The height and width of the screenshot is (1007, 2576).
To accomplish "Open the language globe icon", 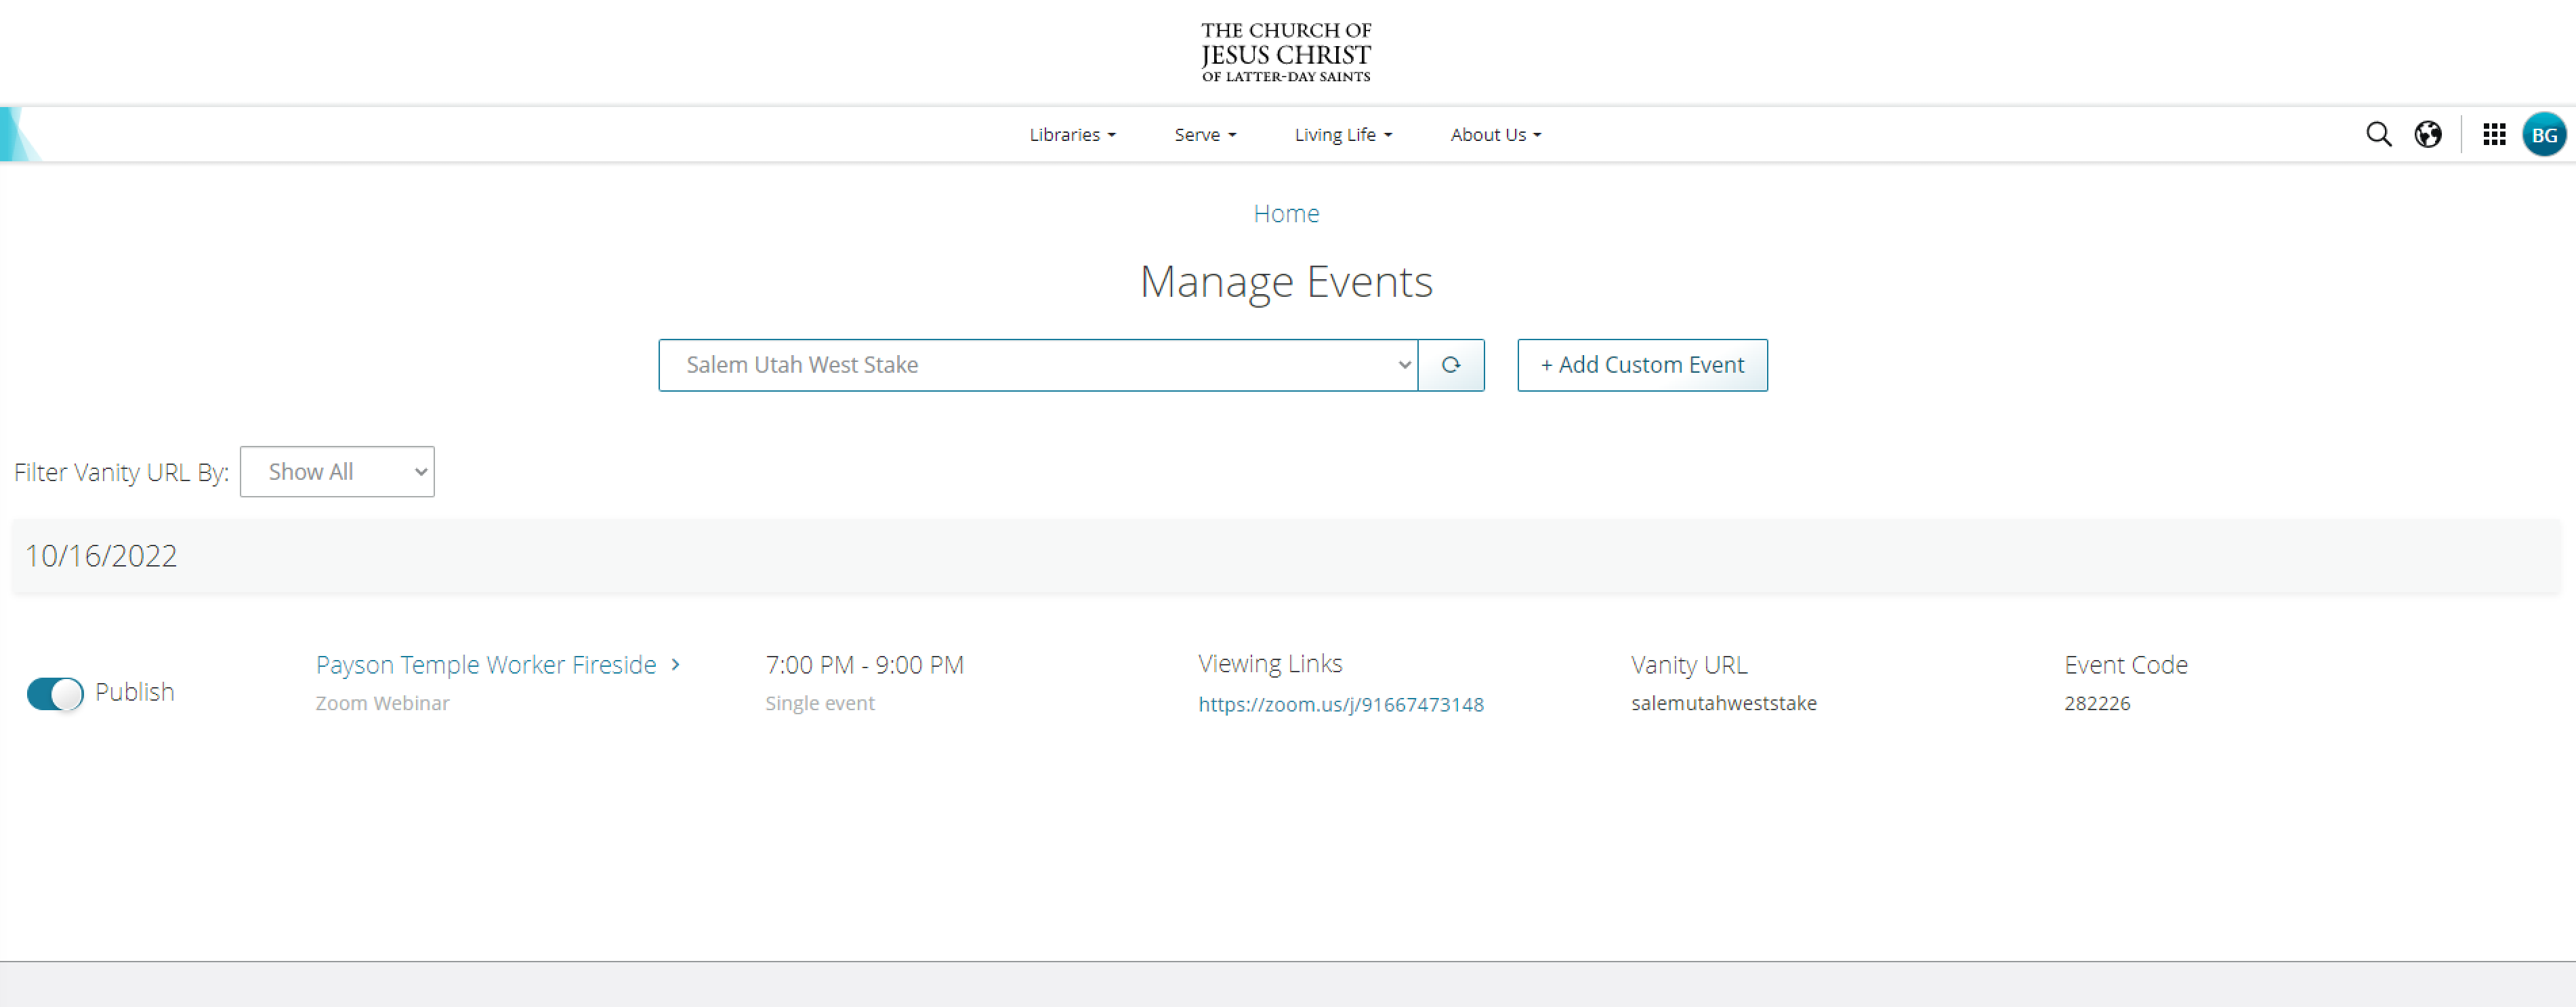I will tap(2428, 134).
